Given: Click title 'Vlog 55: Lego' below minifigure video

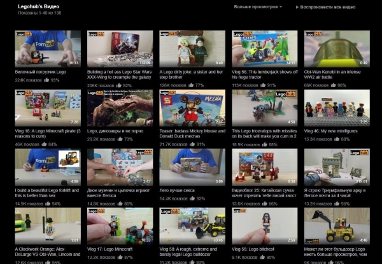Looking at the screenshot, I should click(253, 249).
